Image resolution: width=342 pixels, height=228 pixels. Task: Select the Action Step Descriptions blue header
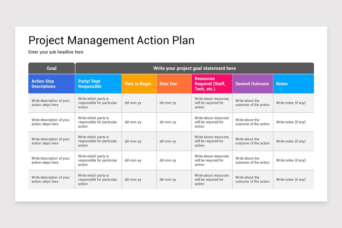(52, 84)
